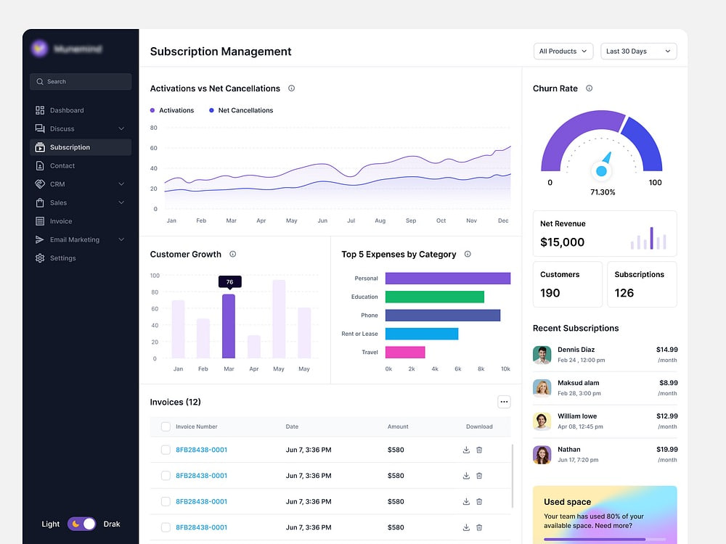Check the first invoice row checkbox
The width and height of the screenshot is (726, 544).
(x=166, y=450)
